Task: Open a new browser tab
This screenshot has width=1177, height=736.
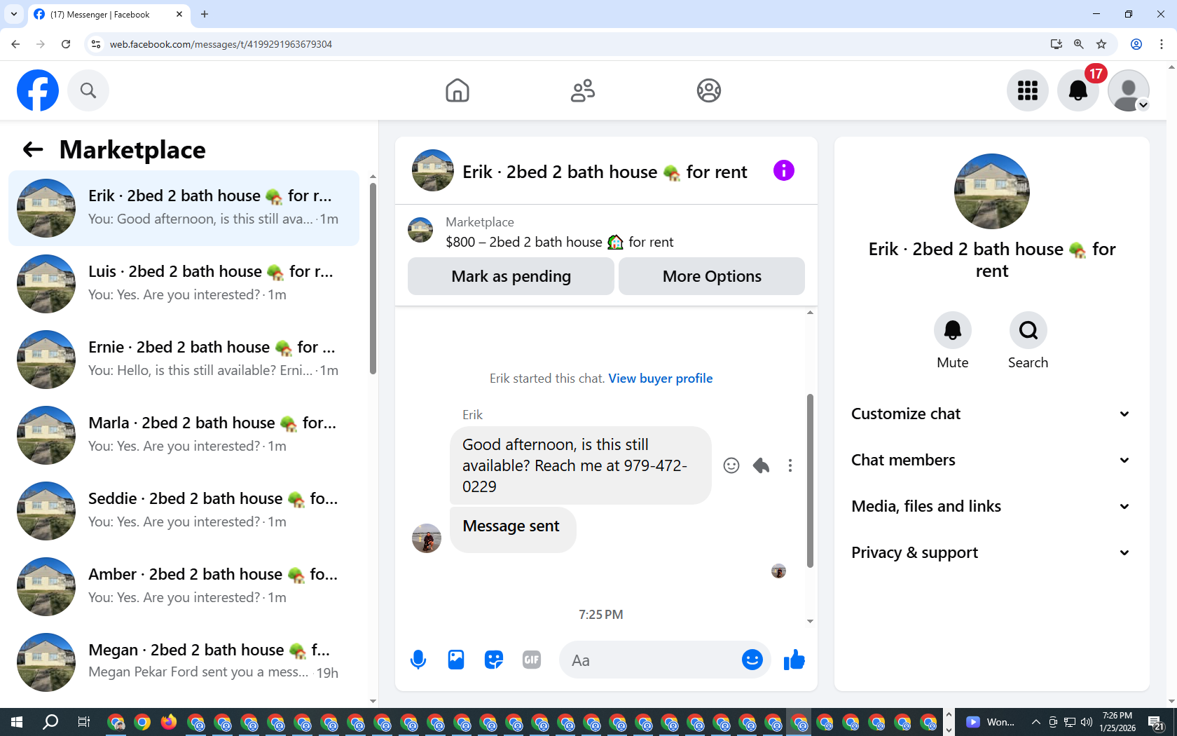Action: (205, 14)
